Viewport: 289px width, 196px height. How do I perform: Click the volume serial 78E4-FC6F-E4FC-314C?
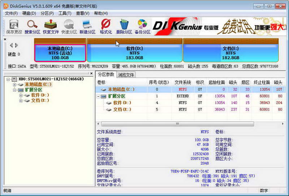point(190,171)
